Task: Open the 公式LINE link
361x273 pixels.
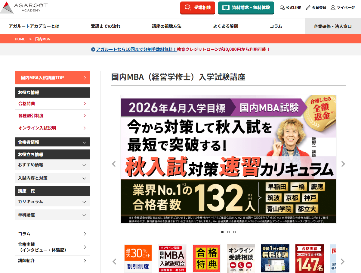Action: click(290, 8)
